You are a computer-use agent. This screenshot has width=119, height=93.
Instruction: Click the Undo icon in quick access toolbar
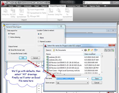click(x=23, y=3)
